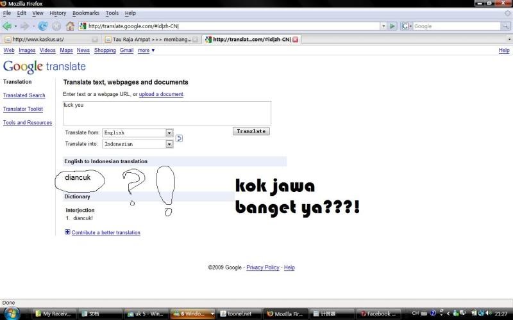Image resolution: width=513 pixels, height=320 pixels.
Task: Open the File menu
Action: coord(7,13)
